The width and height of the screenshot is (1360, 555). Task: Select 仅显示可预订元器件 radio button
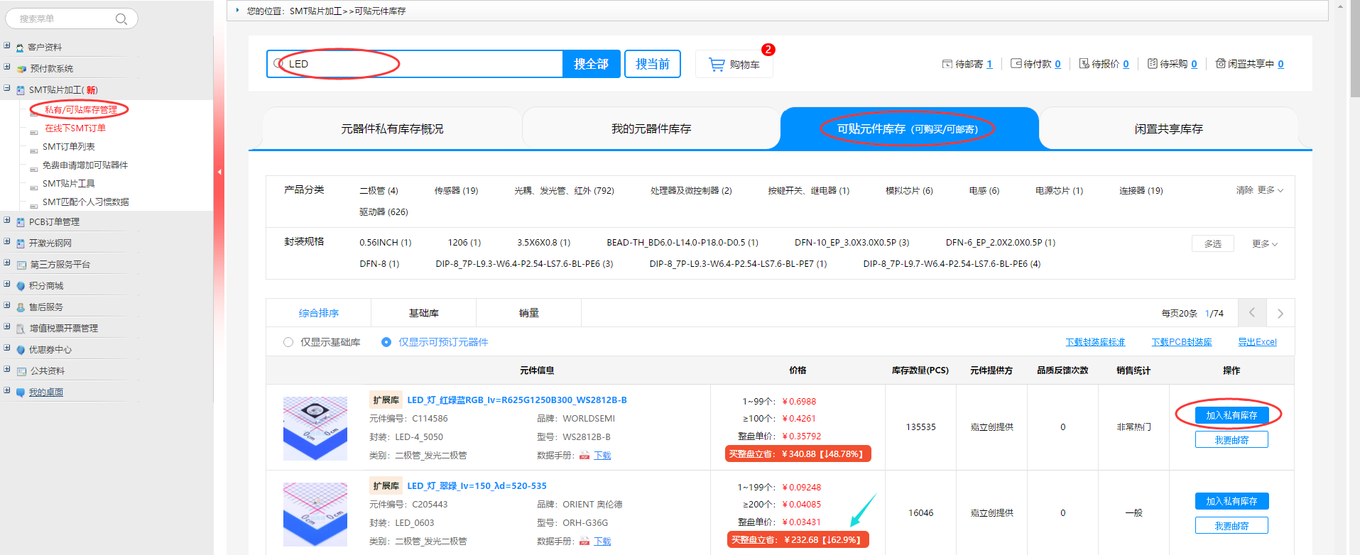[386, 342]
